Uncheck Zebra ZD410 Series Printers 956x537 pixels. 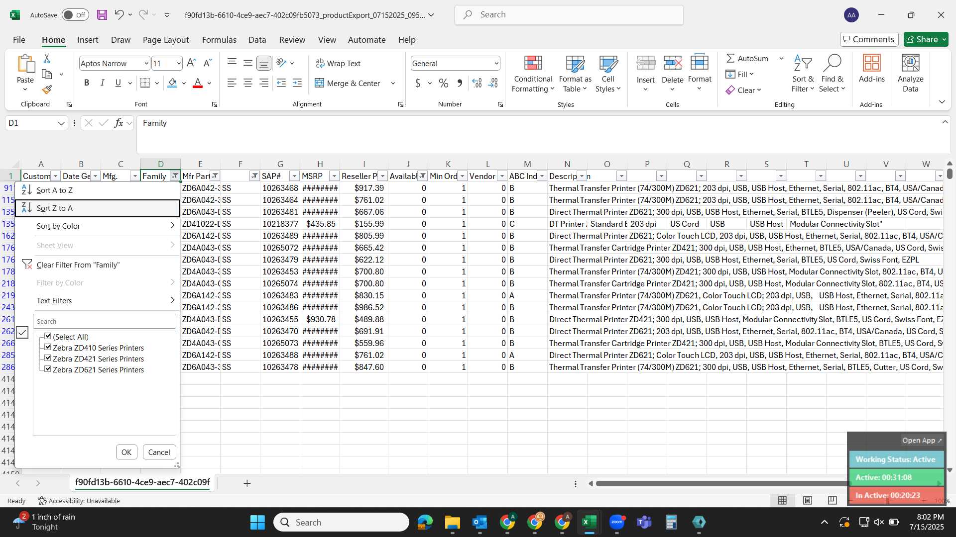[x=48, y=347]
